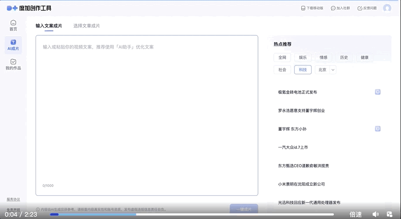Image resolution: width=401 pixels, height=219 pixels.
Task: Select topic 极氪金砖电池正式发布
Action: 297,92
